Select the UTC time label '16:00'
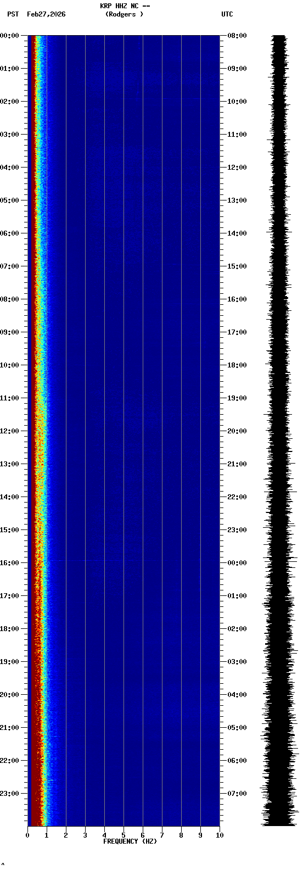 237,299
